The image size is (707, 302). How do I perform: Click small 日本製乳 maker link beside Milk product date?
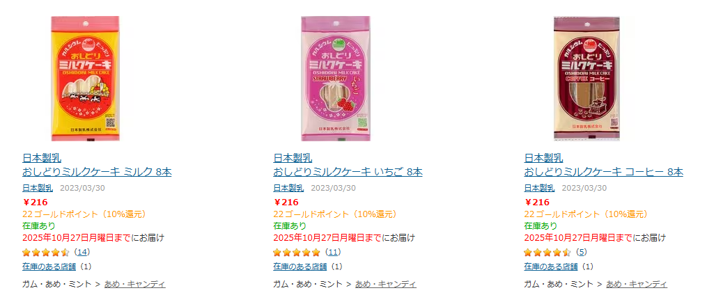[x=38, y=188]
